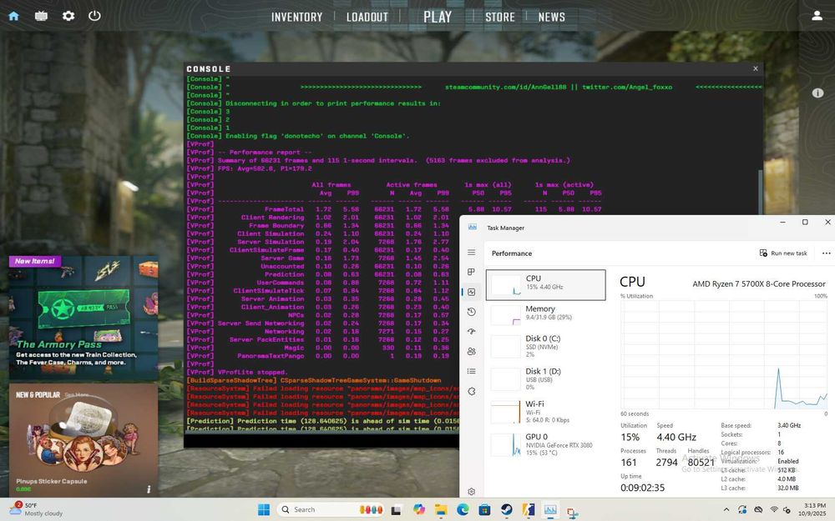Open the Armory Pass promo banner
This screenshot has height=521, width=835.
[x=83, y=315]
